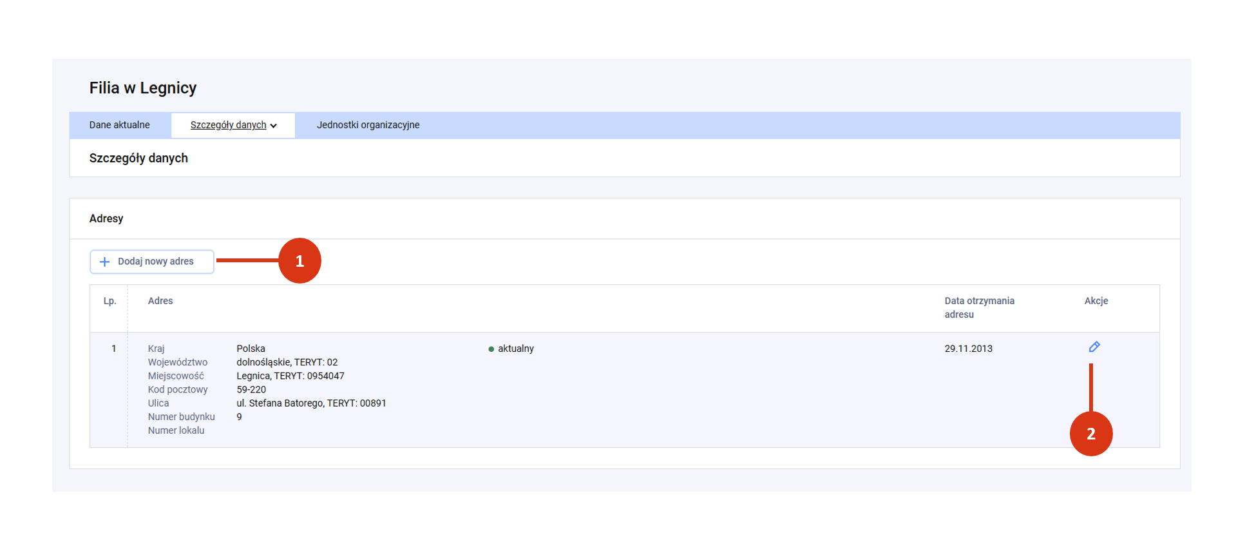Click the green status dot next to aktualny

tap(491, 349)
